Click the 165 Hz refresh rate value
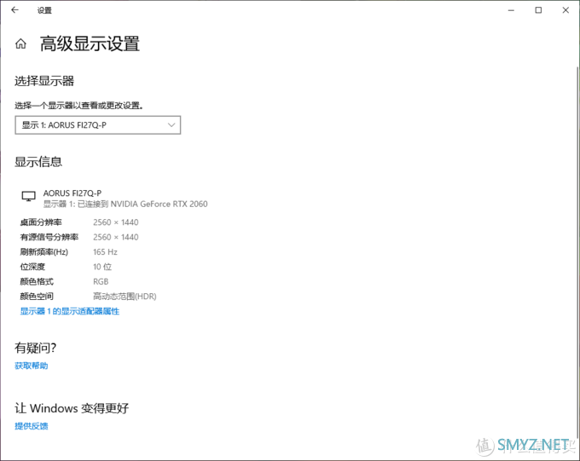The width and height of the screenshot is (580, 461). 105,251
